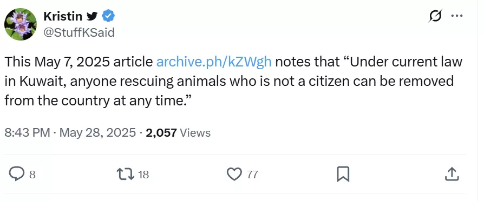Open Kristin's profile avatar picture
Image resolution: width=484 pixels, height=201 pixels.
21,24
